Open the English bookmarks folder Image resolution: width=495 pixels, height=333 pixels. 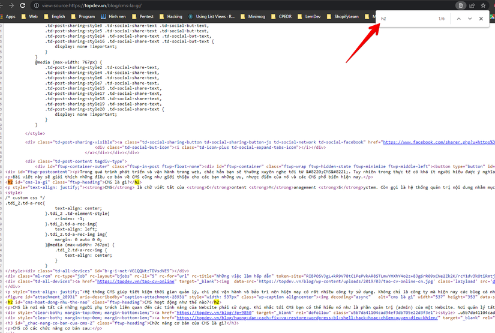[55, 16]
